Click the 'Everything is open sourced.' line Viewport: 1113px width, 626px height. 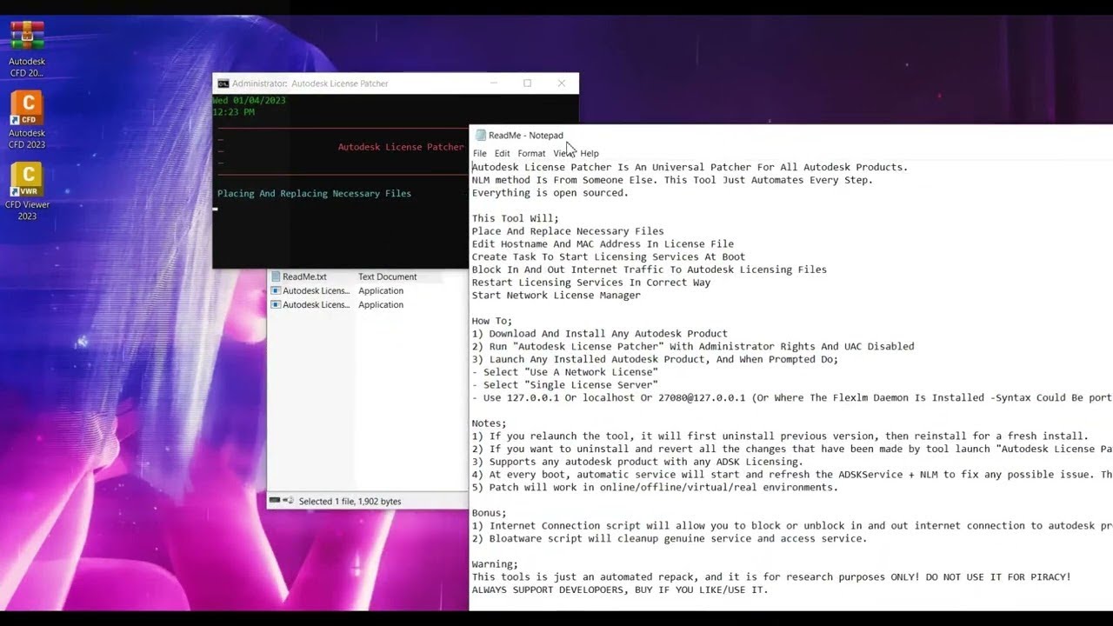point(550,192)
